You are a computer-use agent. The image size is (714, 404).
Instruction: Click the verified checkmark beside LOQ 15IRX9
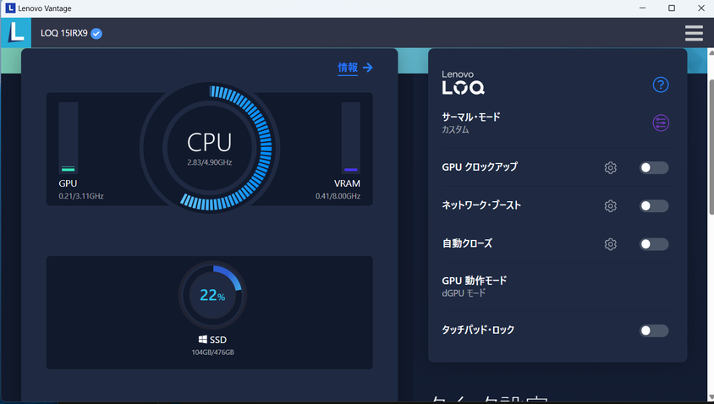point(96,33)
